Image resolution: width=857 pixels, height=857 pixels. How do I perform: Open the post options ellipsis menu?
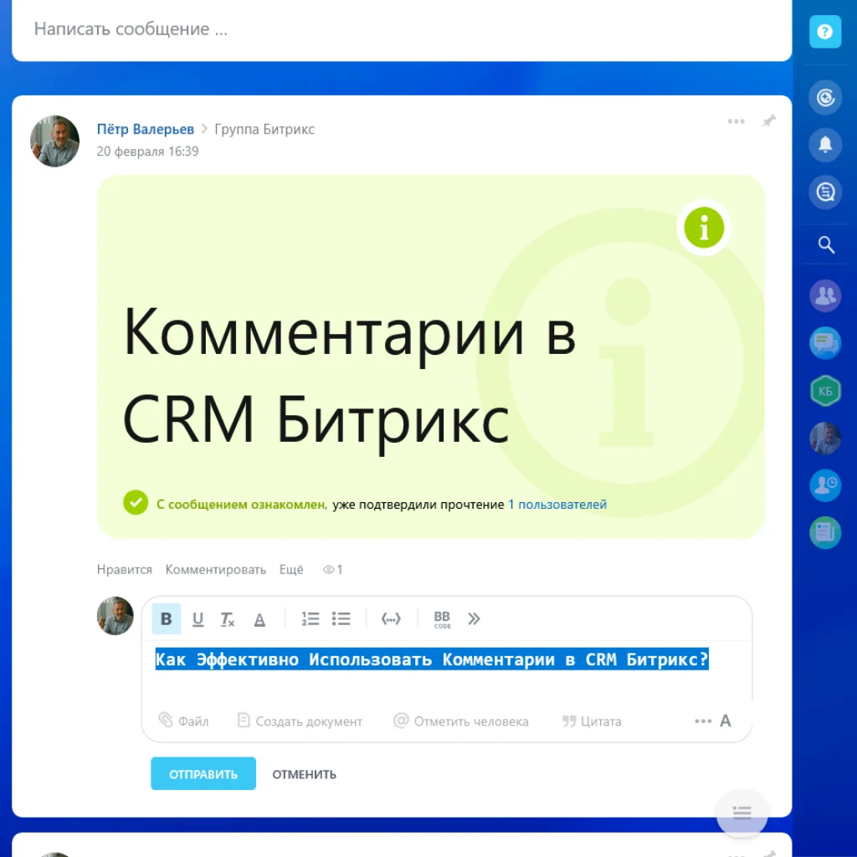pyautogui.click(x=736, y=121)
